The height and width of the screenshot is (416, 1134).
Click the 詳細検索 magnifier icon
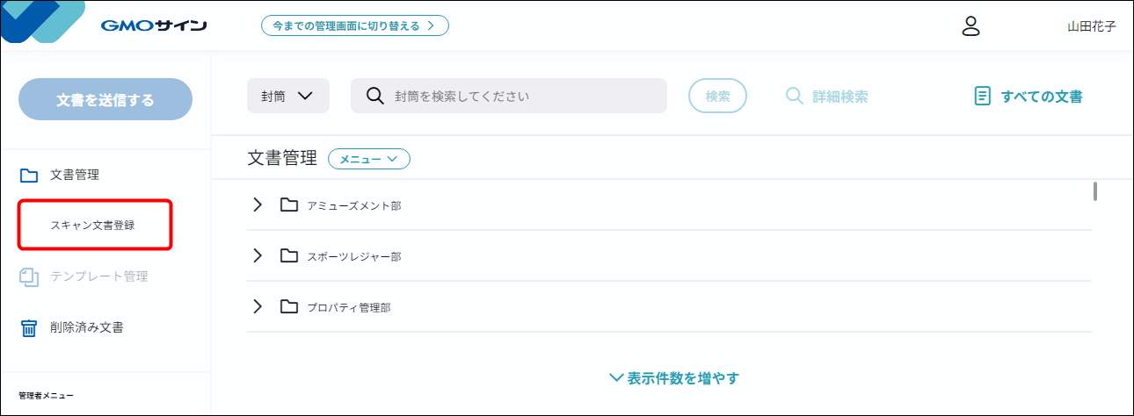point(795,96)
